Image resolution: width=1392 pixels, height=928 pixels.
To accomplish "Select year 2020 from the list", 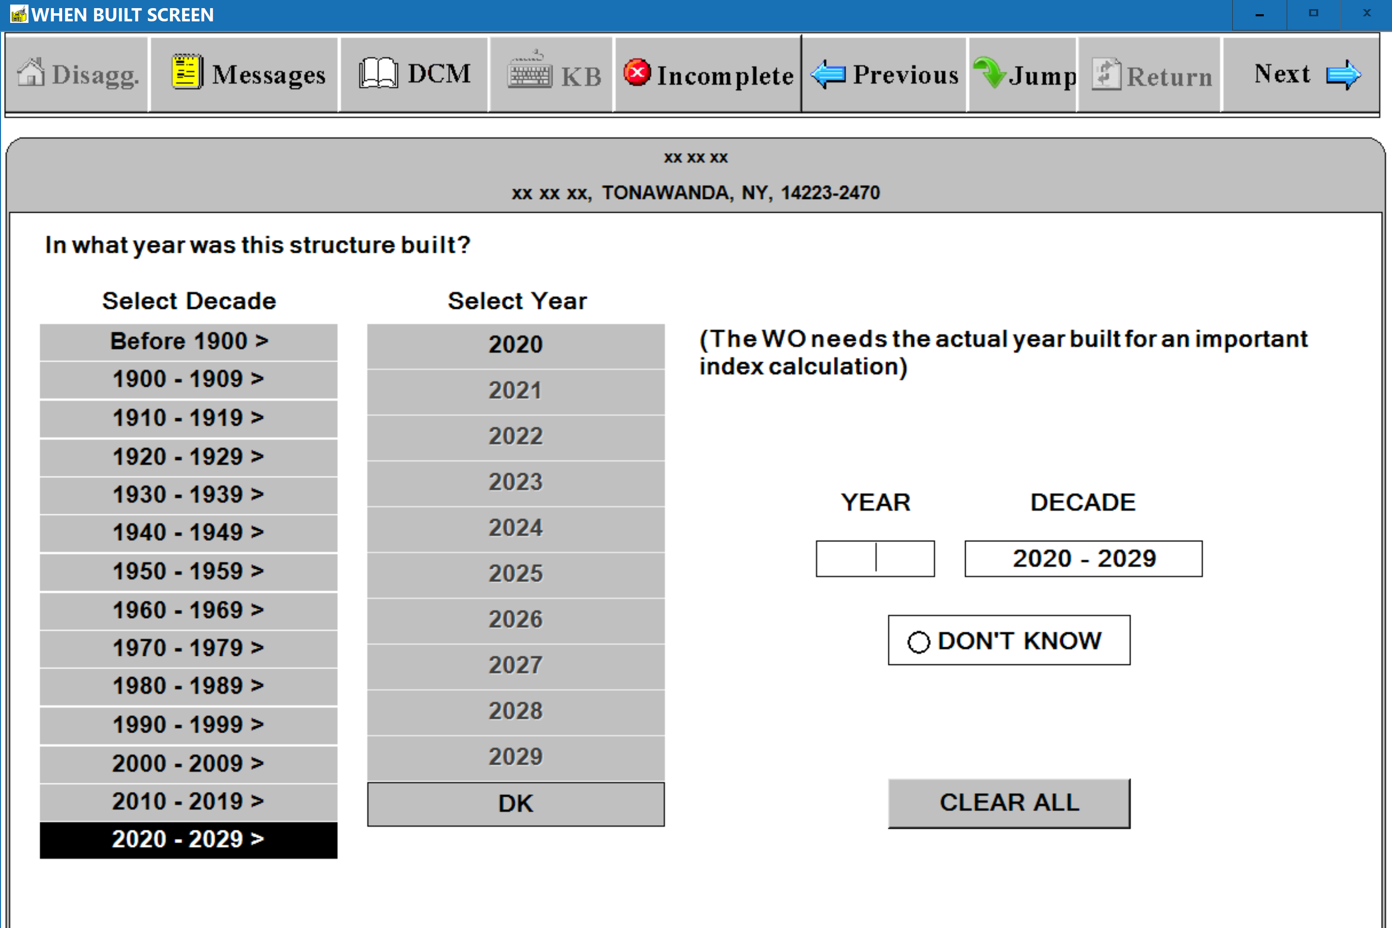I will click(x=515, y=345).
